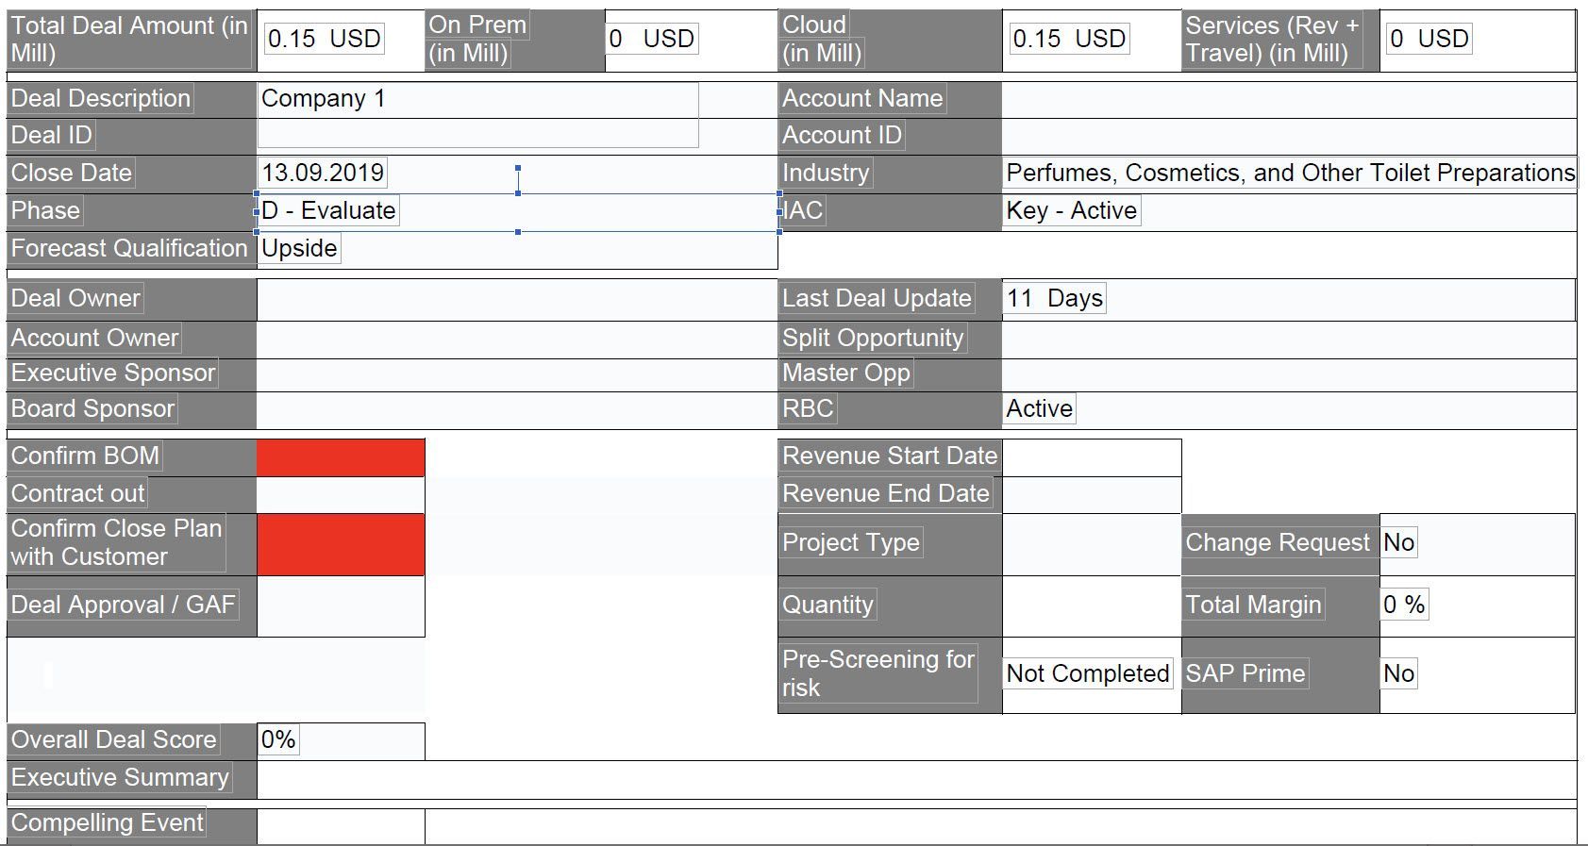Viewport: 1588px width, 846px height.
Task: Select the Total Margin value 0 %
Action: pyautogui.click(x=1404, y=605)
